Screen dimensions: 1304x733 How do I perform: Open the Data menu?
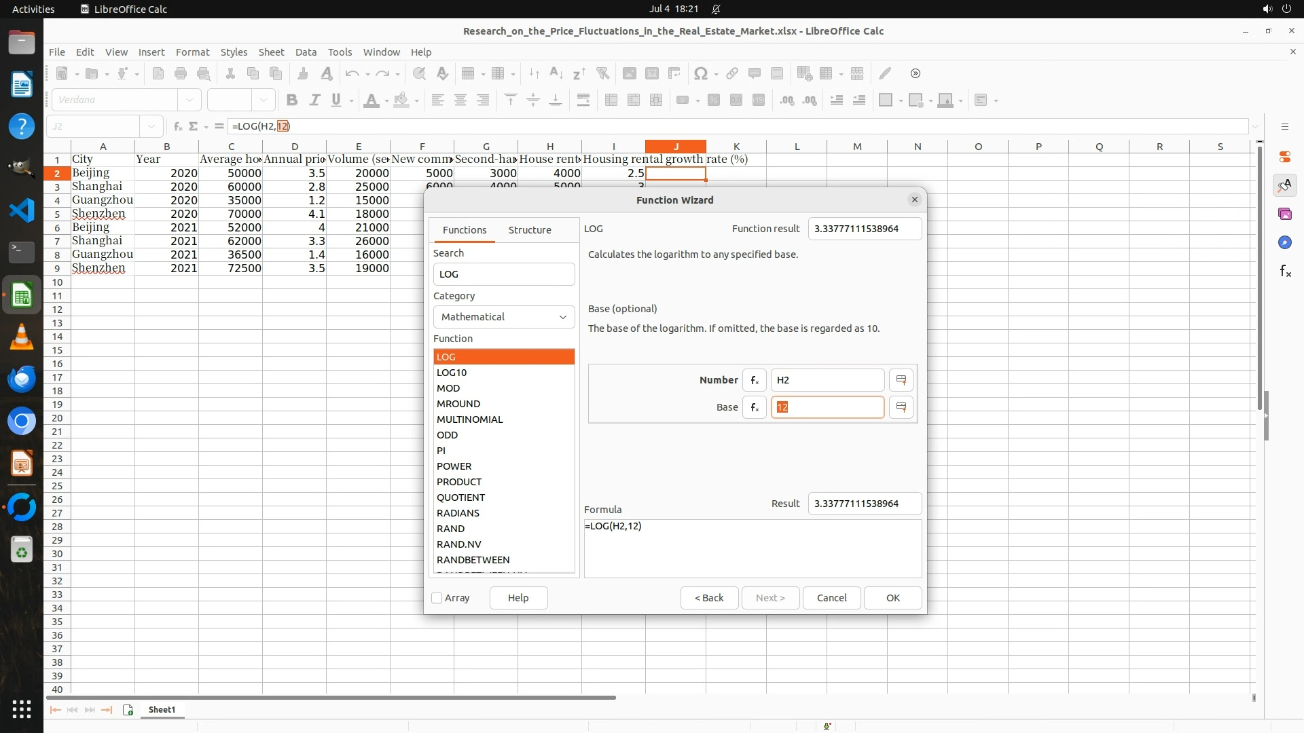tap(306, 52)
